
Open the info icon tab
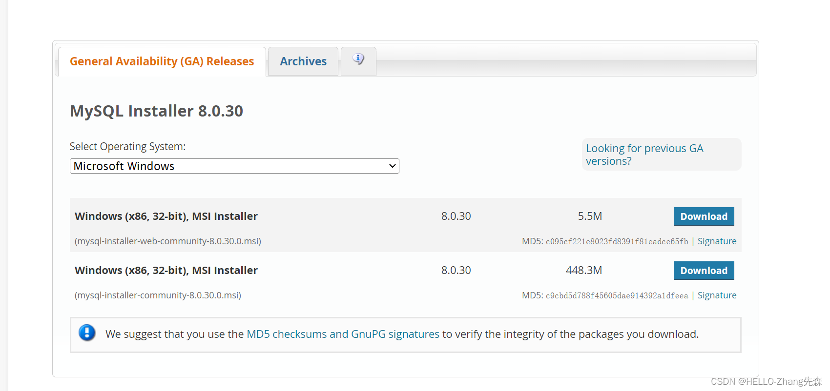[x=358, y=60]
